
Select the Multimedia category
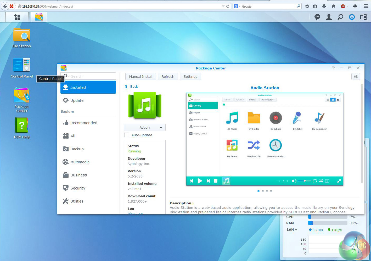tap(80, 162)
